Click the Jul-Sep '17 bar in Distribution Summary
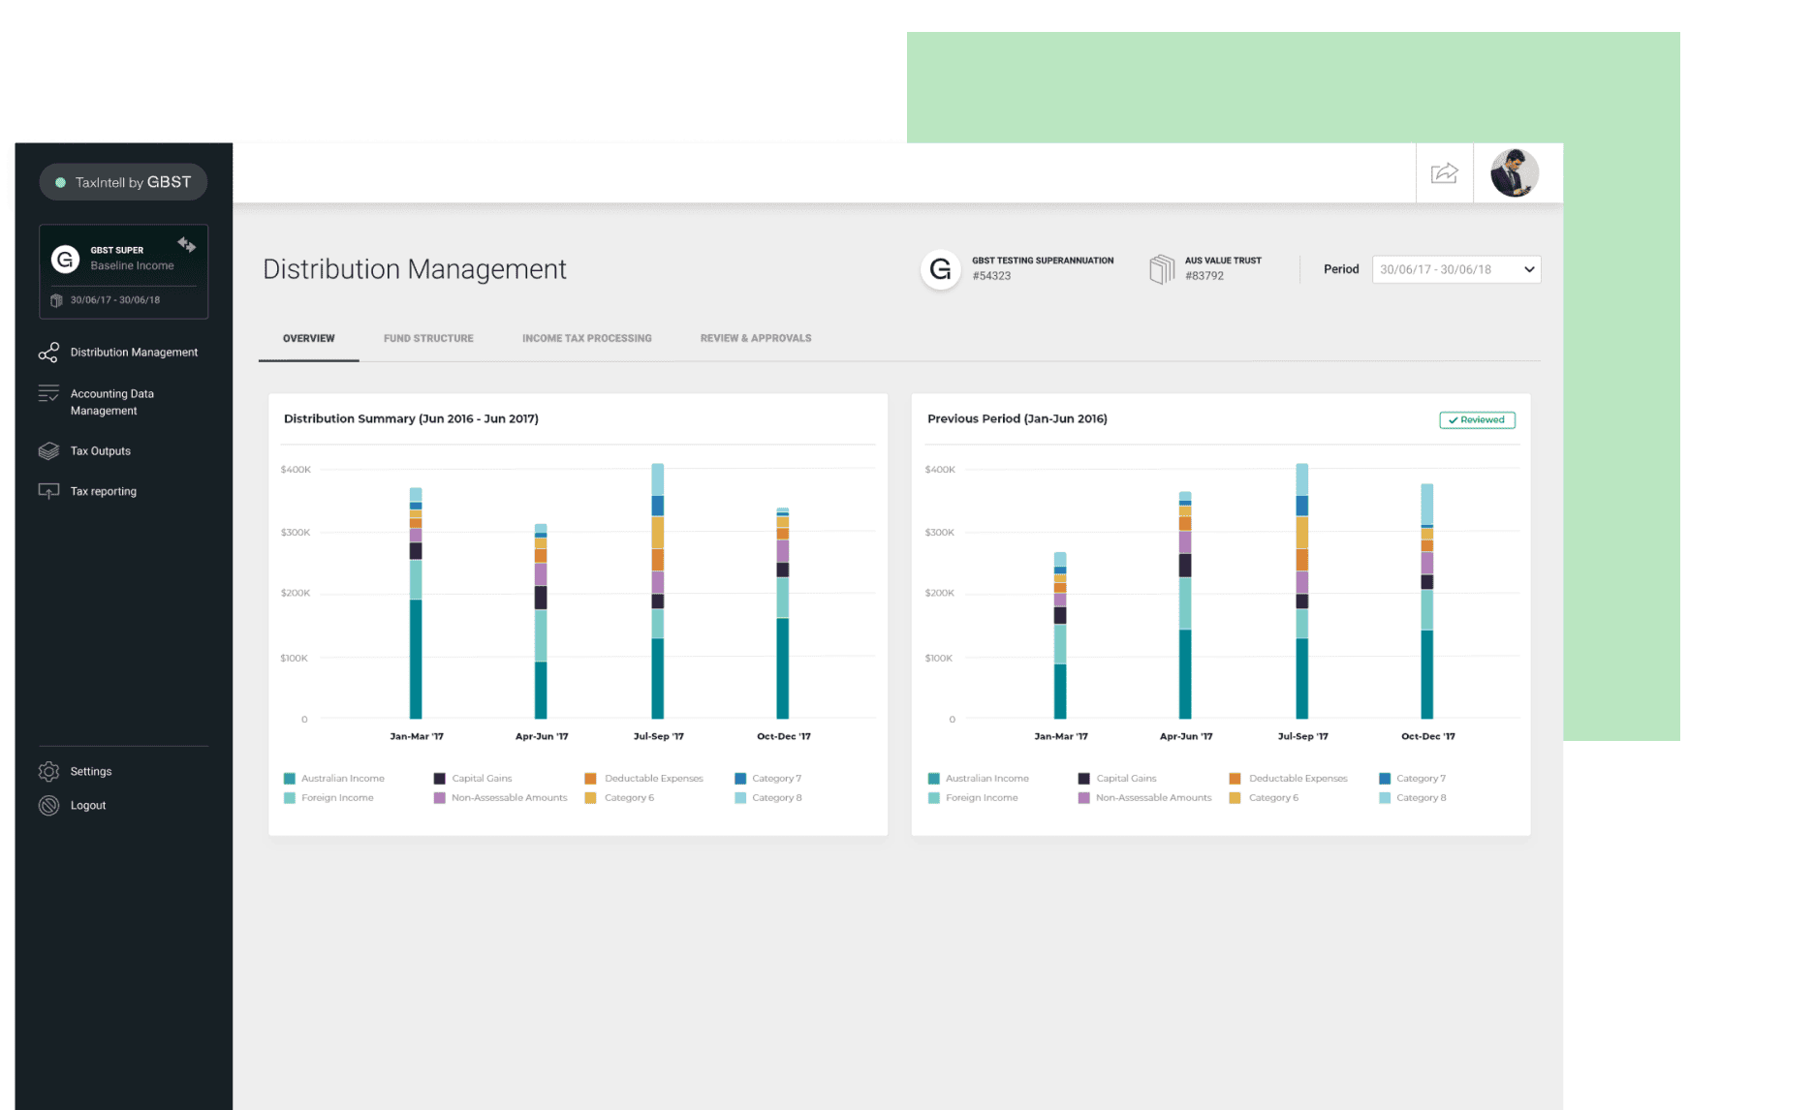This screenshot has width=1814, height=1110. pos(658,591)
